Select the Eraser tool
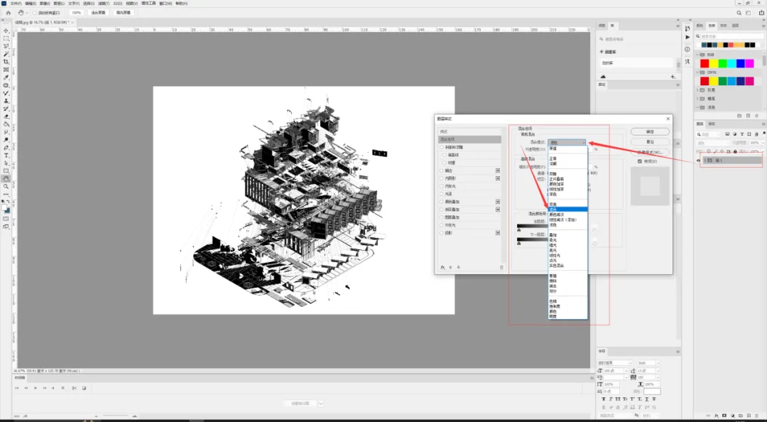Screen dimensions: 767x422 coord(6,117)
